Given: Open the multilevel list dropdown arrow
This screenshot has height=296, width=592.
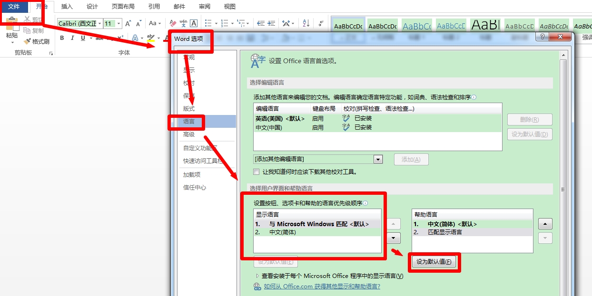Looking at the screenshot, I should 248,23.
